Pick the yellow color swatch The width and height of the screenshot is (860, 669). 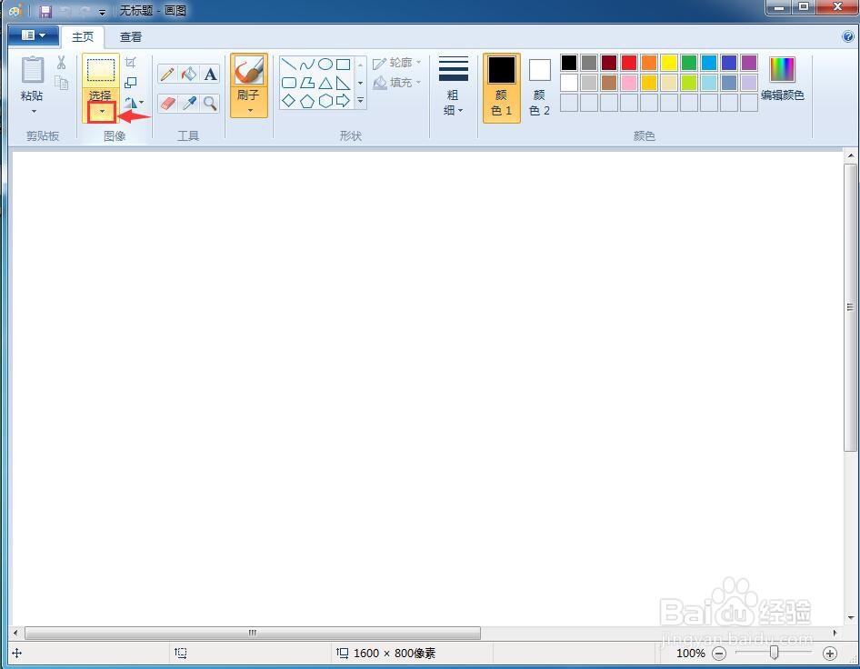tap(669, 63)
